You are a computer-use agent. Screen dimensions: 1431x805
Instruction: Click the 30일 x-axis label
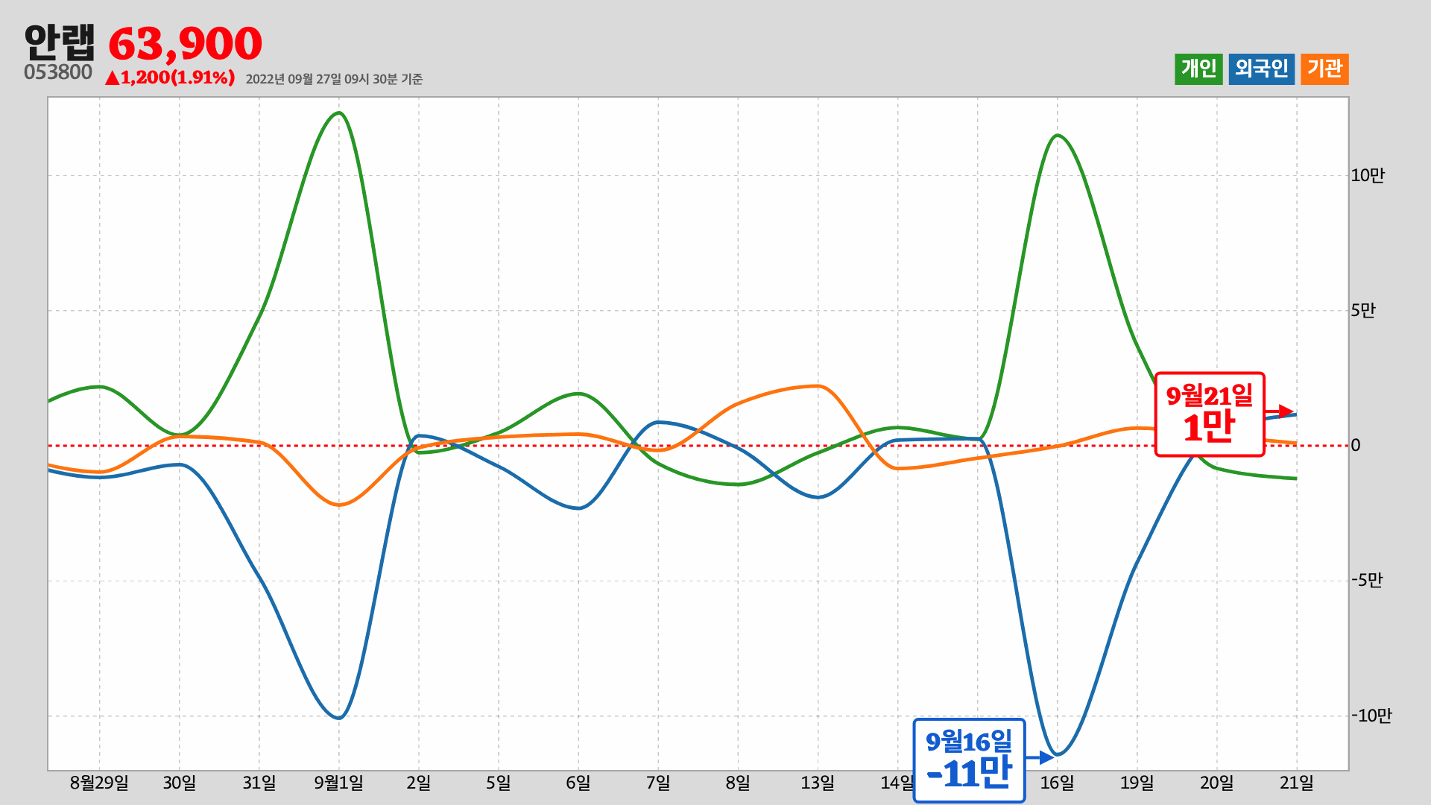[180, 783]
